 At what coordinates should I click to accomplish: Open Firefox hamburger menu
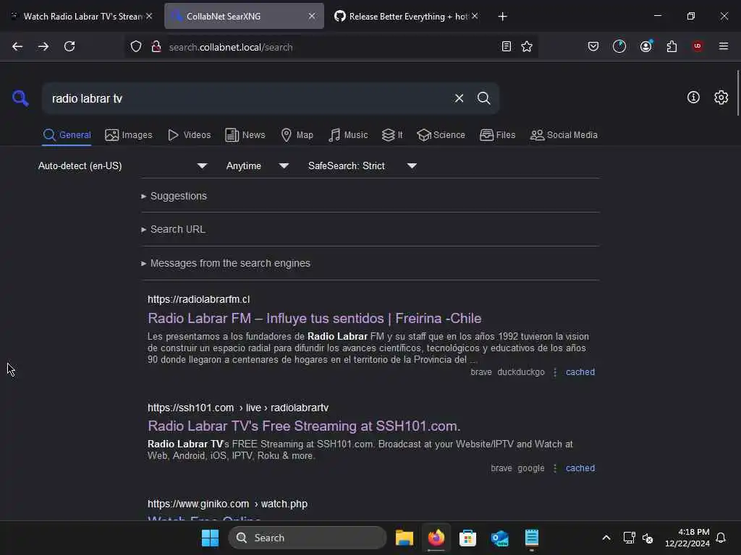(723, 46)
